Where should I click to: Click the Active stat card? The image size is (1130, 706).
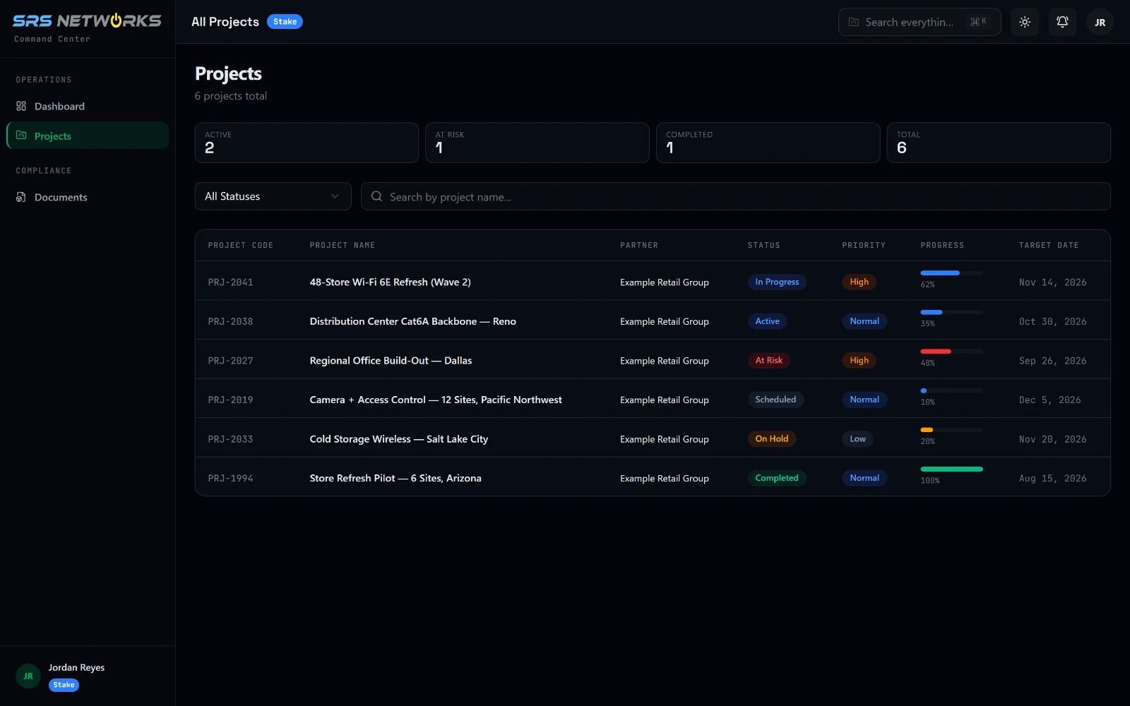tap(307, 143)
